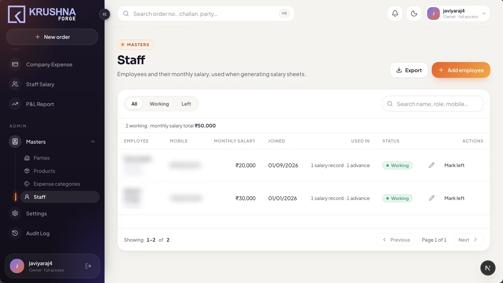Open Company Expense page
The width and height of the screenshot is (503, 283).
[x=49, y=64]
